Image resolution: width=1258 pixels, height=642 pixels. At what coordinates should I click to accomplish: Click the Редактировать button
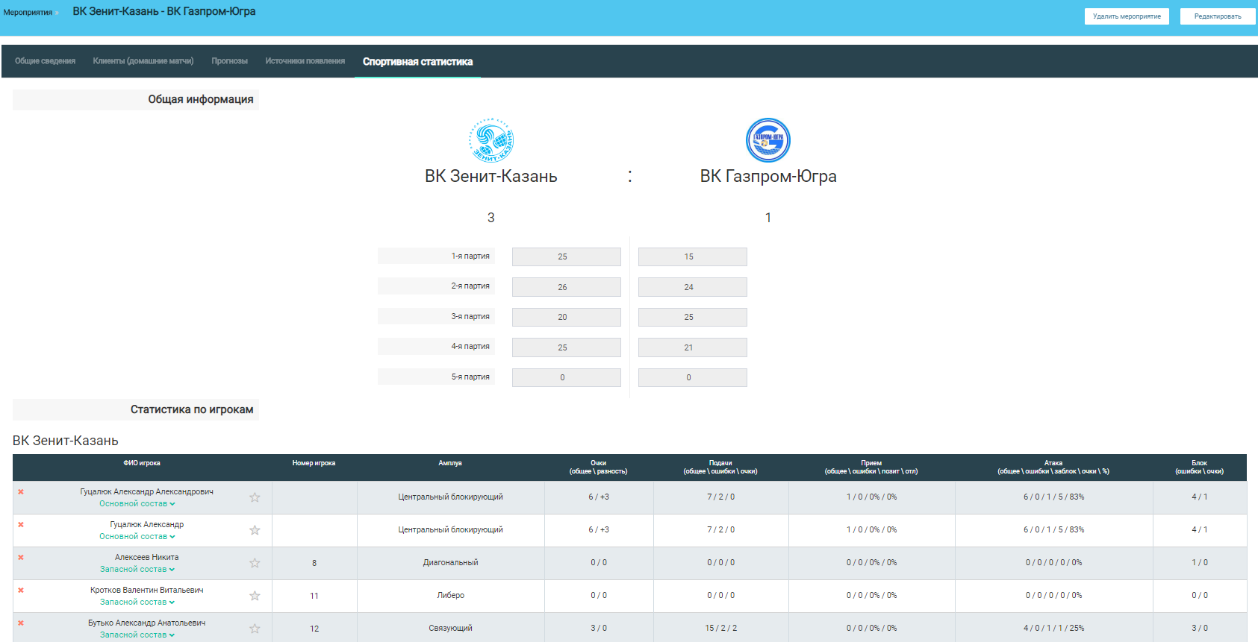(x=1217, y=16)
